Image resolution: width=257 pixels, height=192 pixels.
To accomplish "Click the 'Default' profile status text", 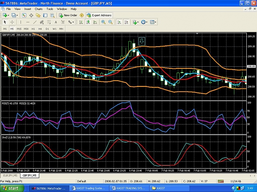I will click(x=82, y=181).
